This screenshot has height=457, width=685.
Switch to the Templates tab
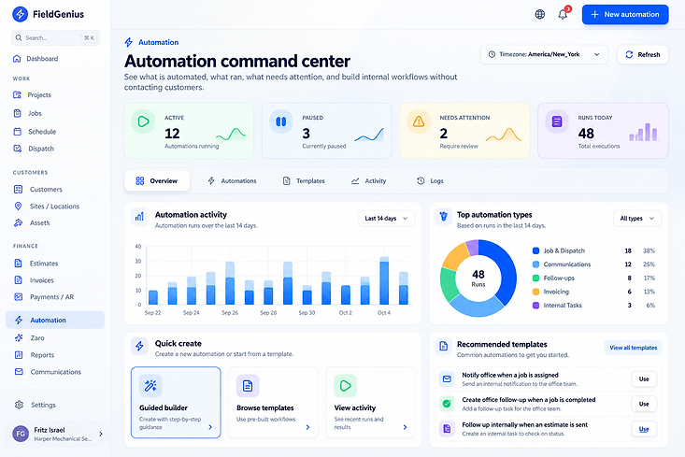coord(304,181)
